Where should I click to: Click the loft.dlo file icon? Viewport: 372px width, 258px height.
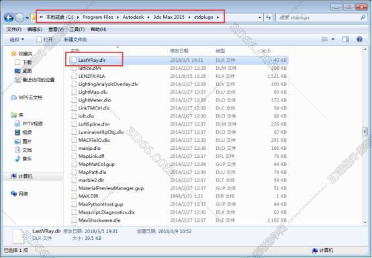(74, 116)
